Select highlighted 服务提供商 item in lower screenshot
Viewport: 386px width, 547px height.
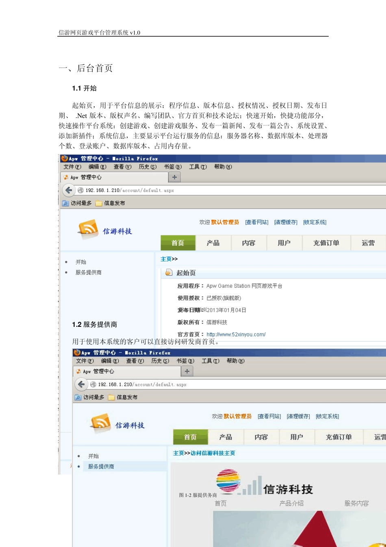pos(101,466)
